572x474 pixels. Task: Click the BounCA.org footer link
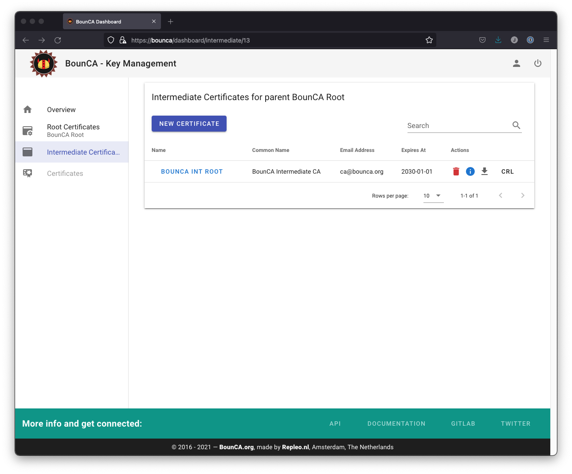236,447
